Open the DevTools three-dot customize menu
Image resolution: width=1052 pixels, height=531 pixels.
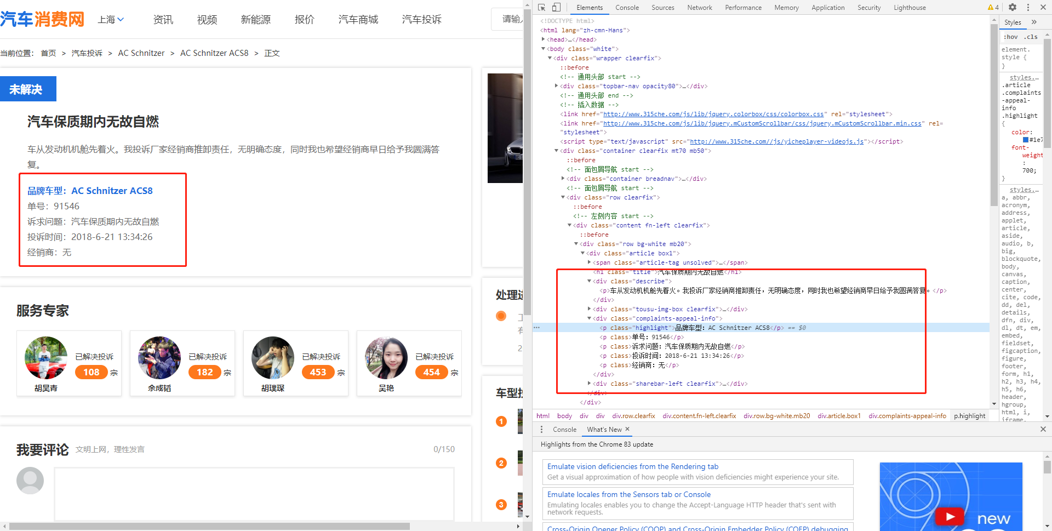click(x=1028, y=7)
